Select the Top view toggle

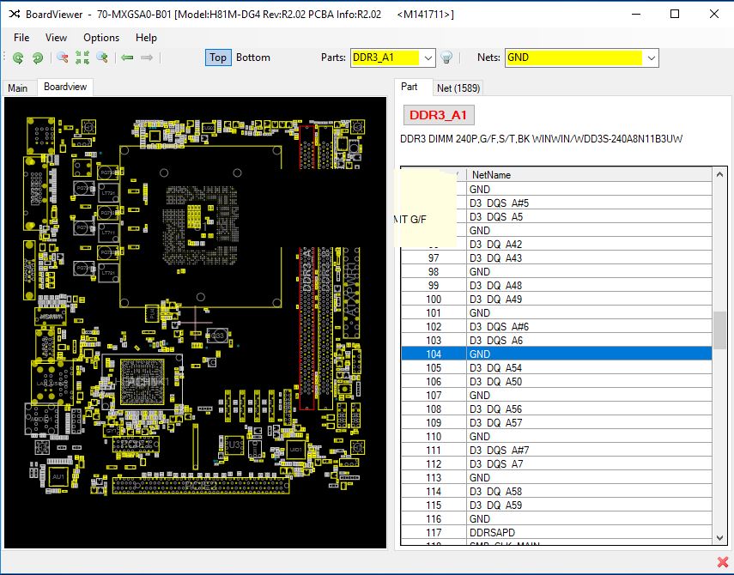(217, 57)
